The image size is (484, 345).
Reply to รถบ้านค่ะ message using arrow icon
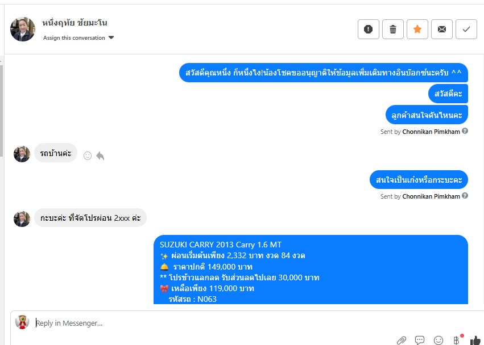click(x=100, y=156)
